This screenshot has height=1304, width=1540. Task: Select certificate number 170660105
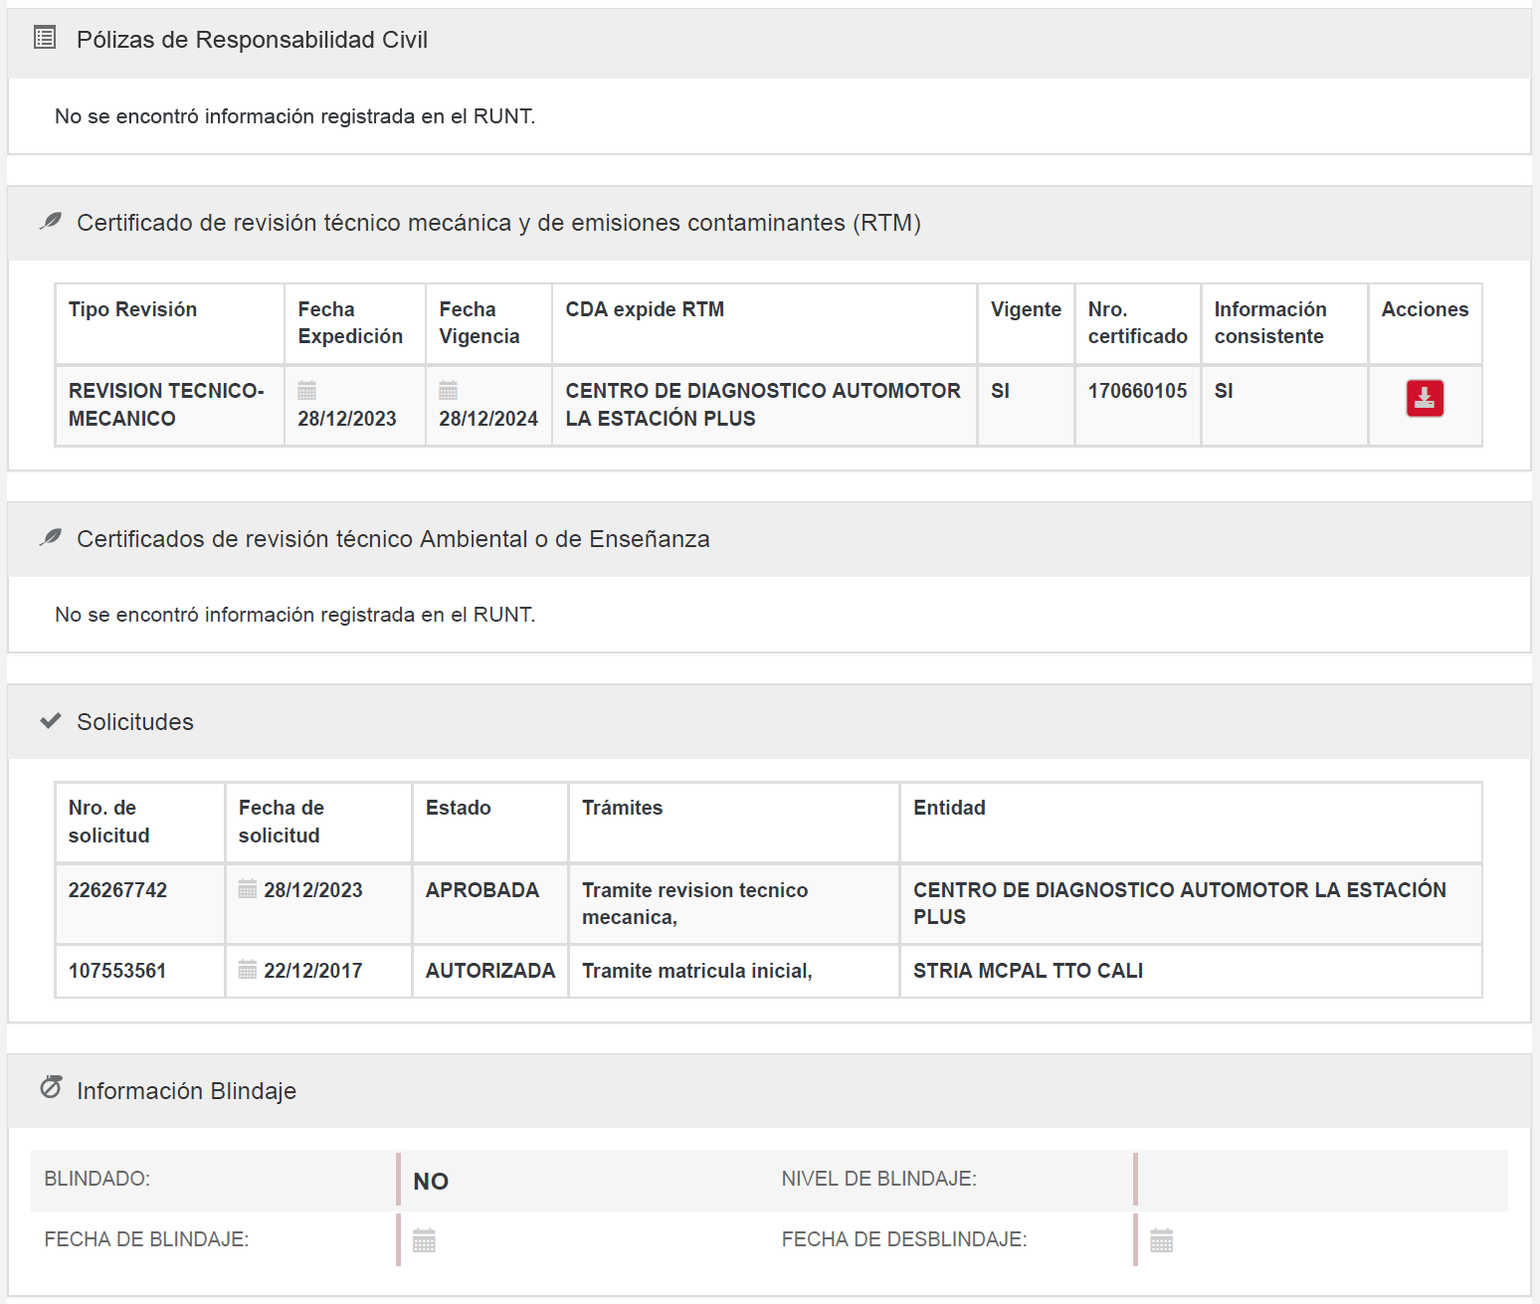tap(1138, 391)
